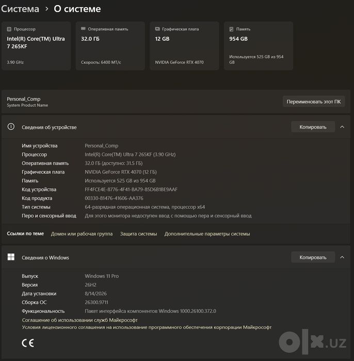354x361 pixels.
Task: Open Домен или рабочая группа link
Action: pos(82,234)
